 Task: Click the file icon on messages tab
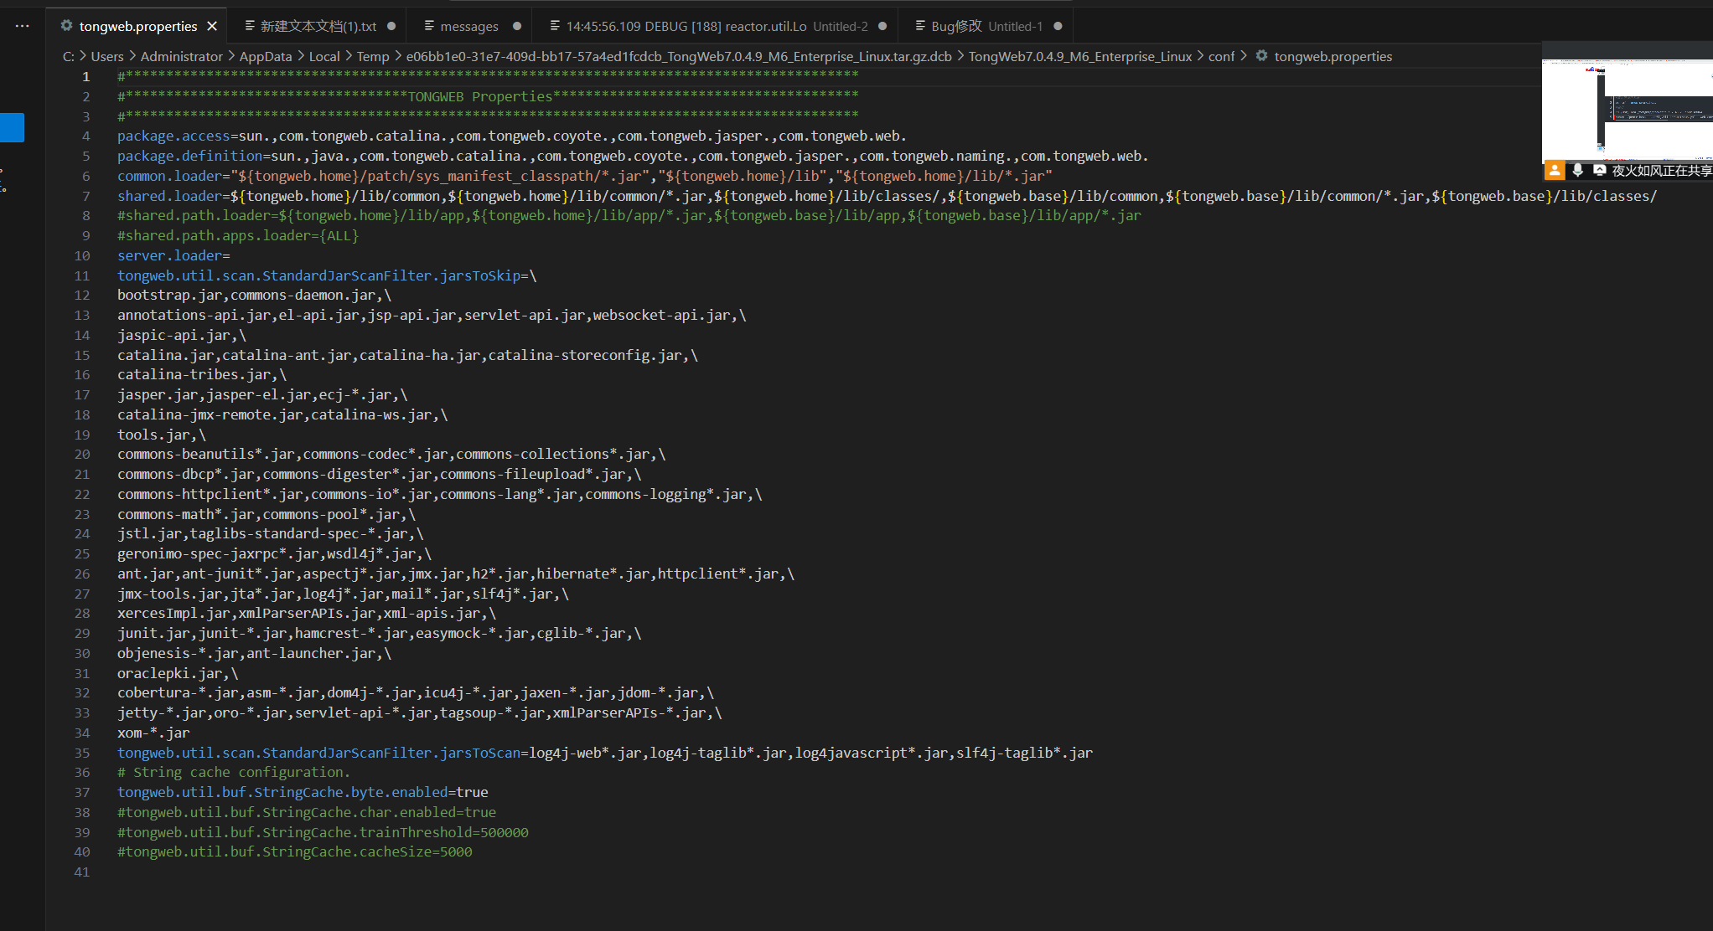[429, 26]
